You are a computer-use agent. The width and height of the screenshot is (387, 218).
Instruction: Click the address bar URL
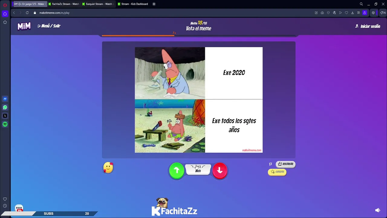pyautogui.click(x=54, y=13)
